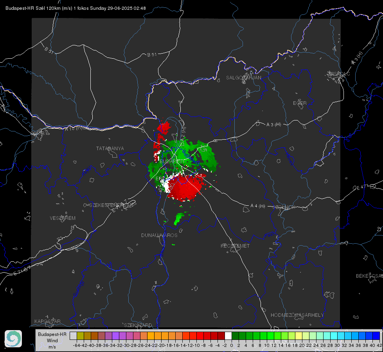Select the bright green swatch between 10 and 12
The width and height of the screenshot is (383, 352).
point(270,336)
